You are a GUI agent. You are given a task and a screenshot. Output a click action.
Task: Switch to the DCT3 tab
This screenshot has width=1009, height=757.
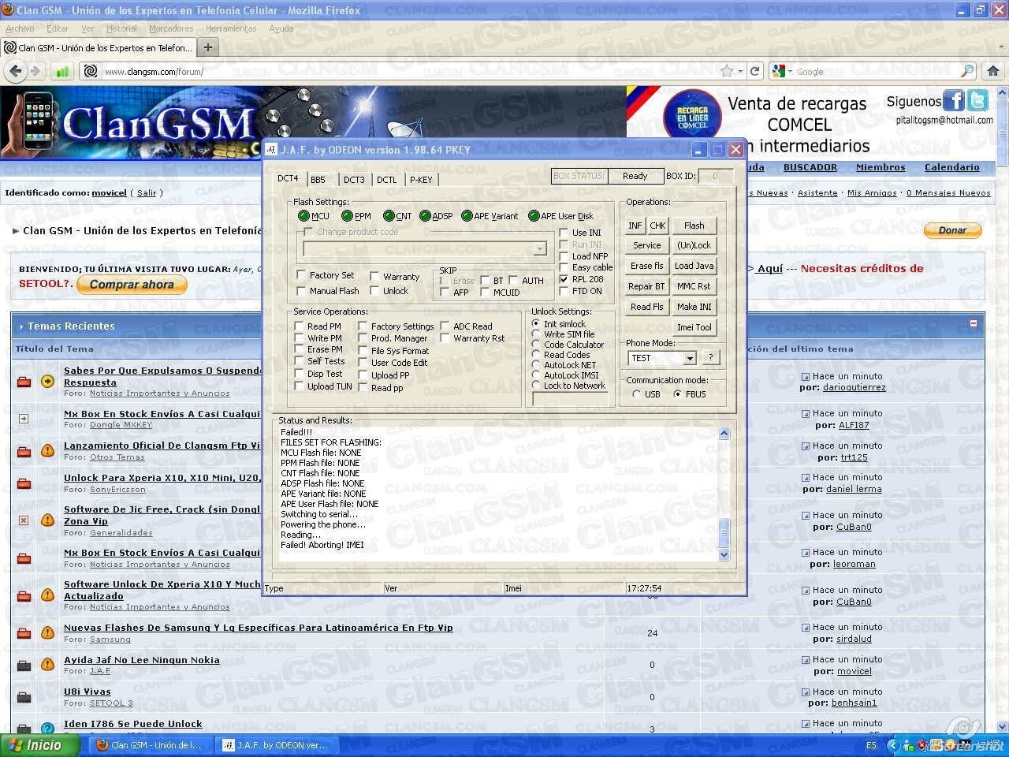tap(354, 180)
